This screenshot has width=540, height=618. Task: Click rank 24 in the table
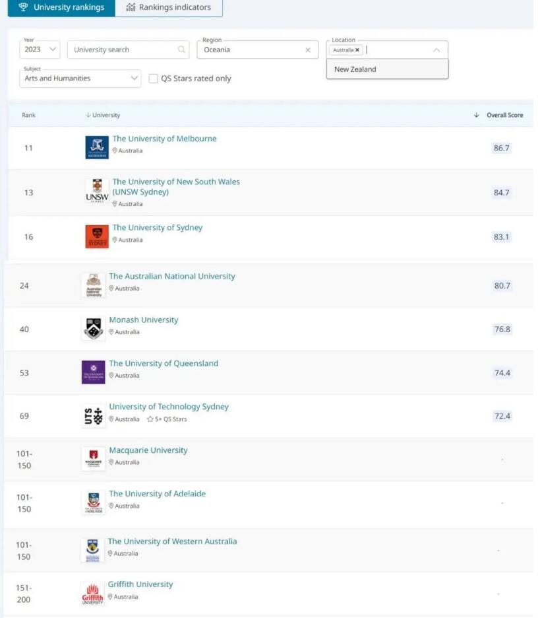coord(24,286)
